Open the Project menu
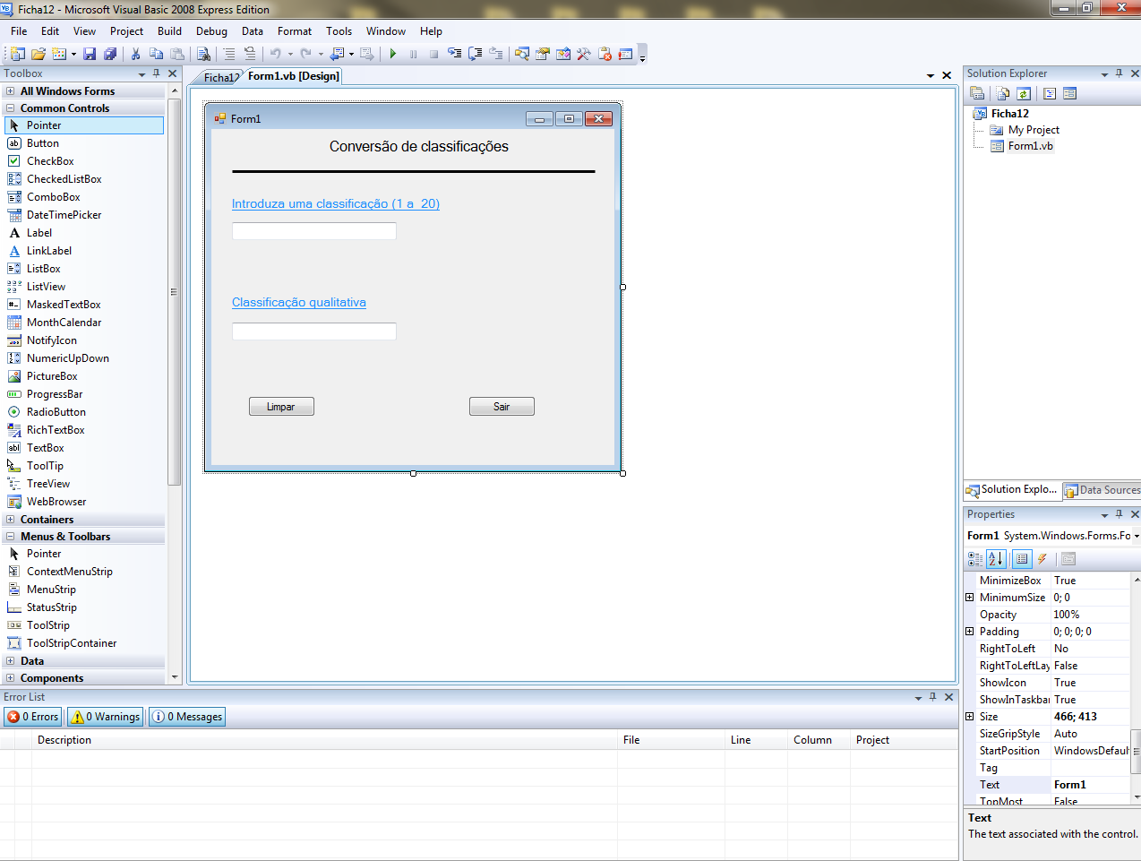1141x861 pixels. pyautogui.click(x=126, y=31)
